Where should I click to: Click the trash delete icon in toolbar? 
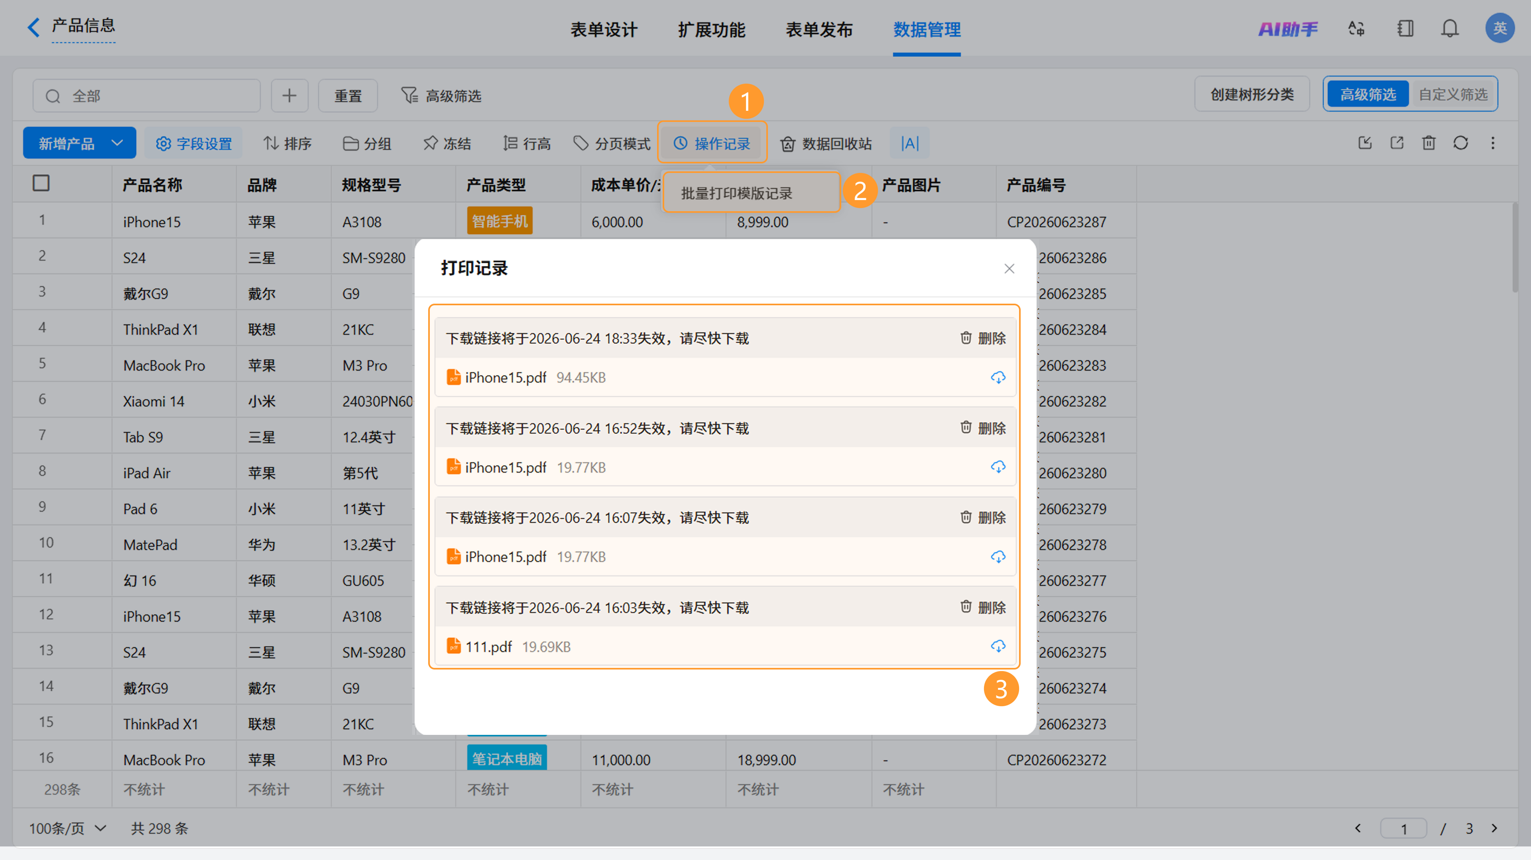[x=1429, y=143]
